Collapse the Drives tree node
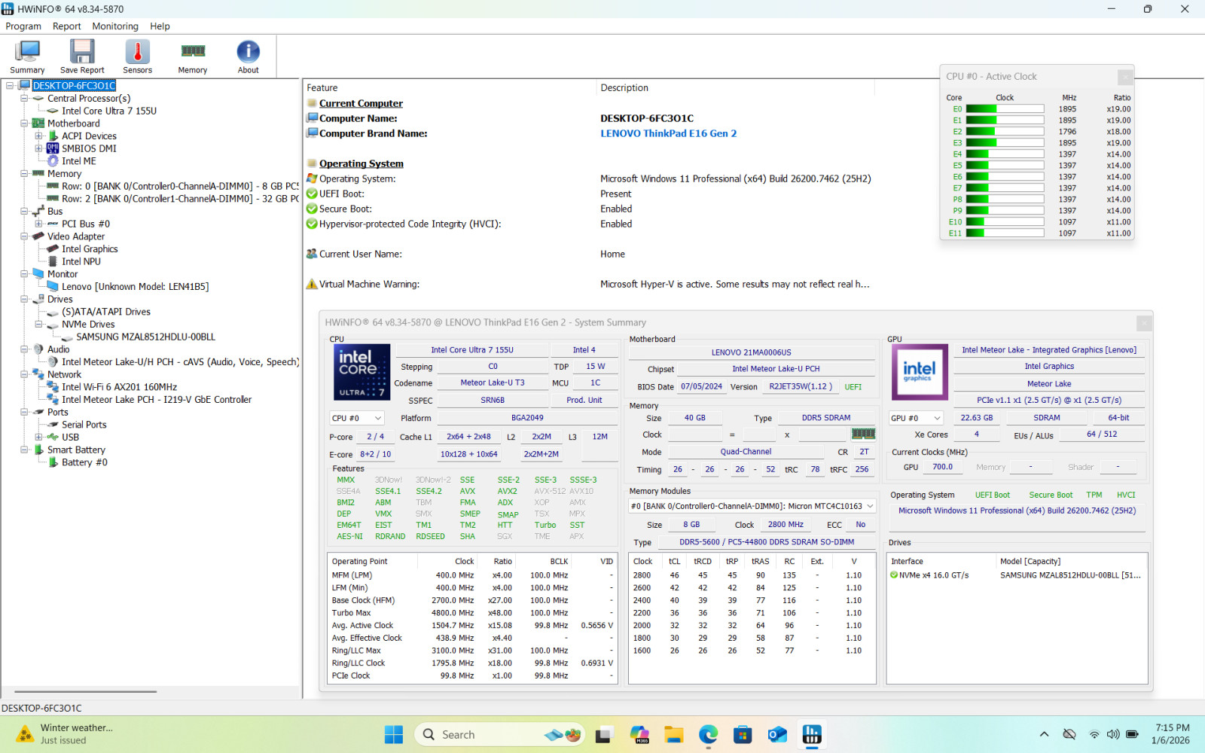The image size is (1205, 753). pos(24,299)
